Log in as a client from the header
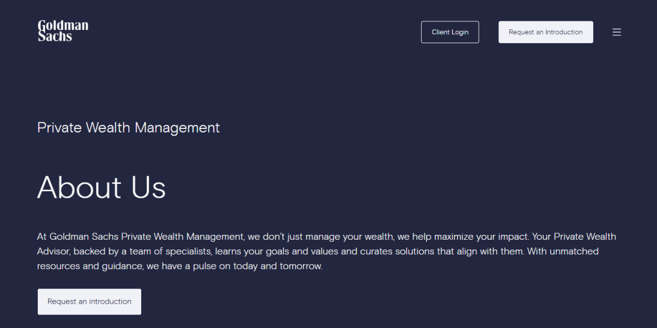 tap(450, 32)
